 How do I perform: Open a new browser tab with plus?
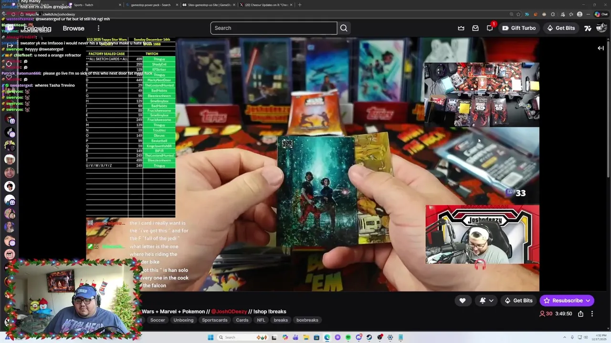300,5
